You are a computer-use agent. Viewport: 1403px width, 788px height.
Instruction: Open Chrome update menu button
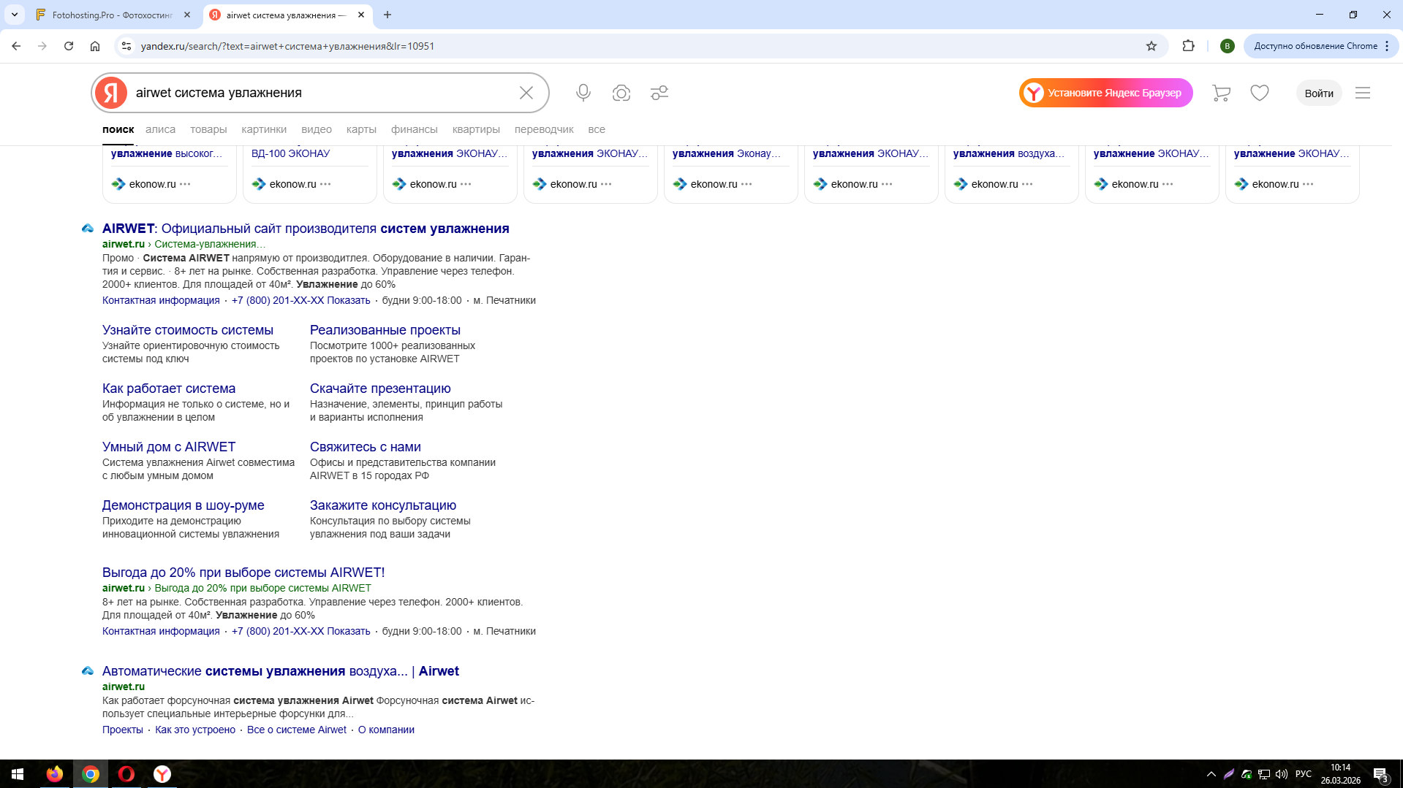click(1320, 46)
